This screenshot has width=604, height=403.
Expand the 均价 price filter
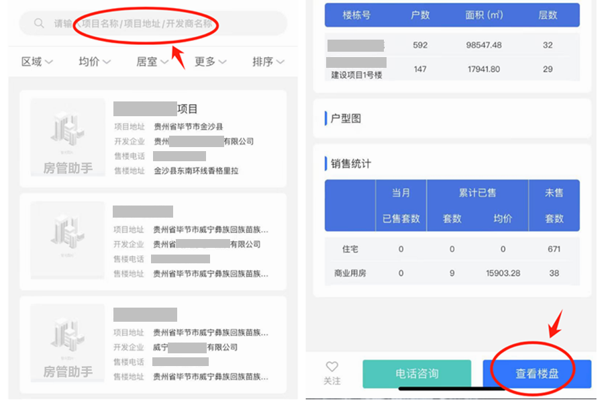pyautogui.click(x=94, y=62)
